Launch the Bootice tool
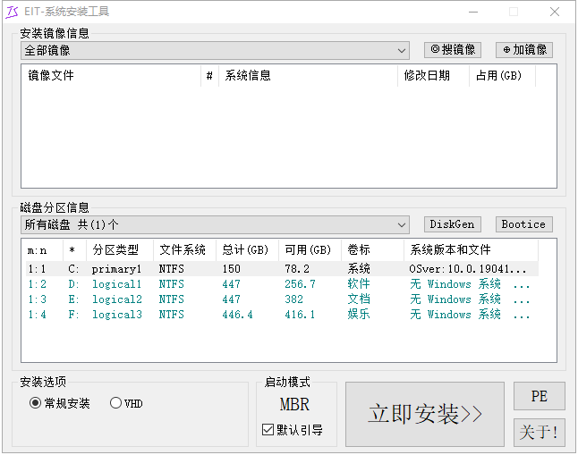578x455 pixels. [524, 224]
